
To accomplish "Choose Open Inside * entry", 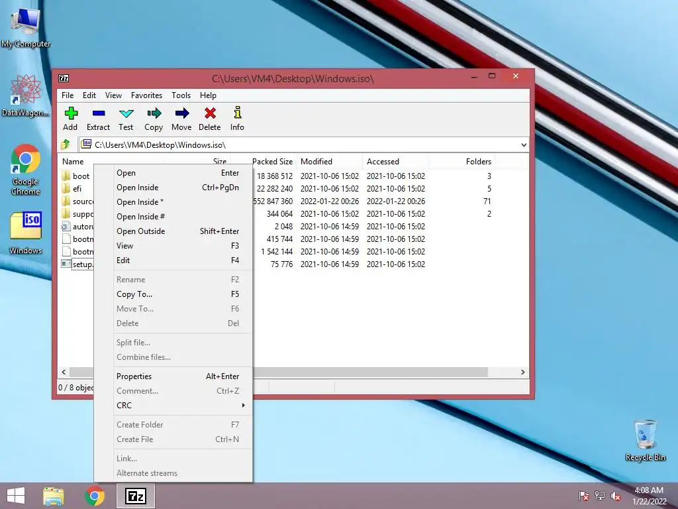I will (x=183, y=202).
